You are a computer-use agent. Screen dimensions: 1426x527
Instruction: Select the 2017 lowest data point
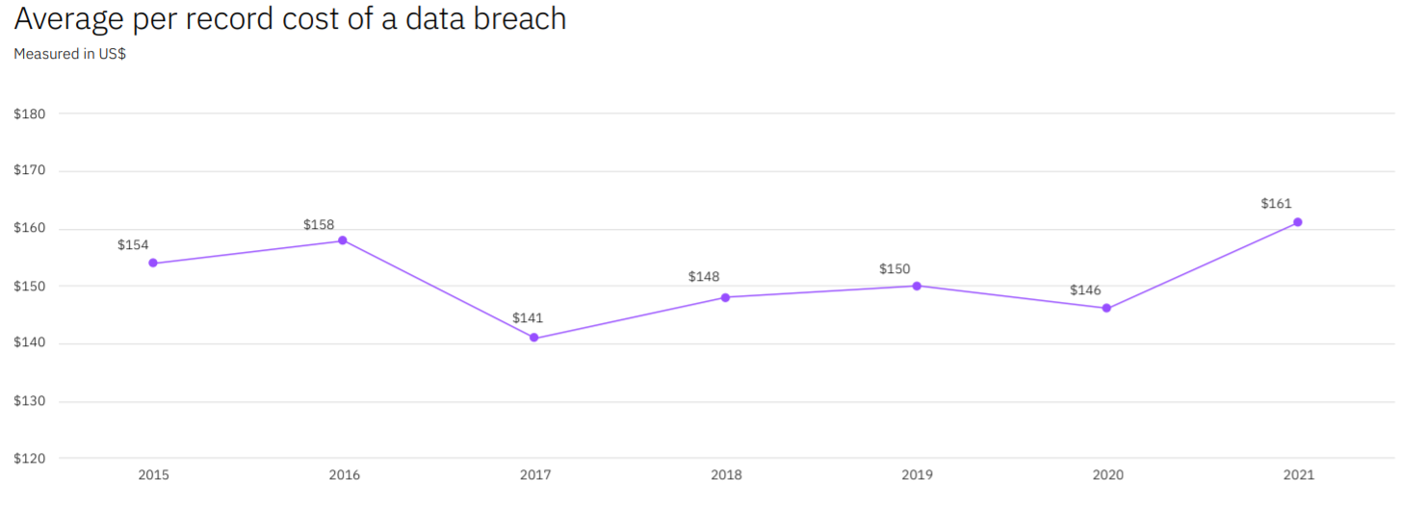[x=534, y=338]
